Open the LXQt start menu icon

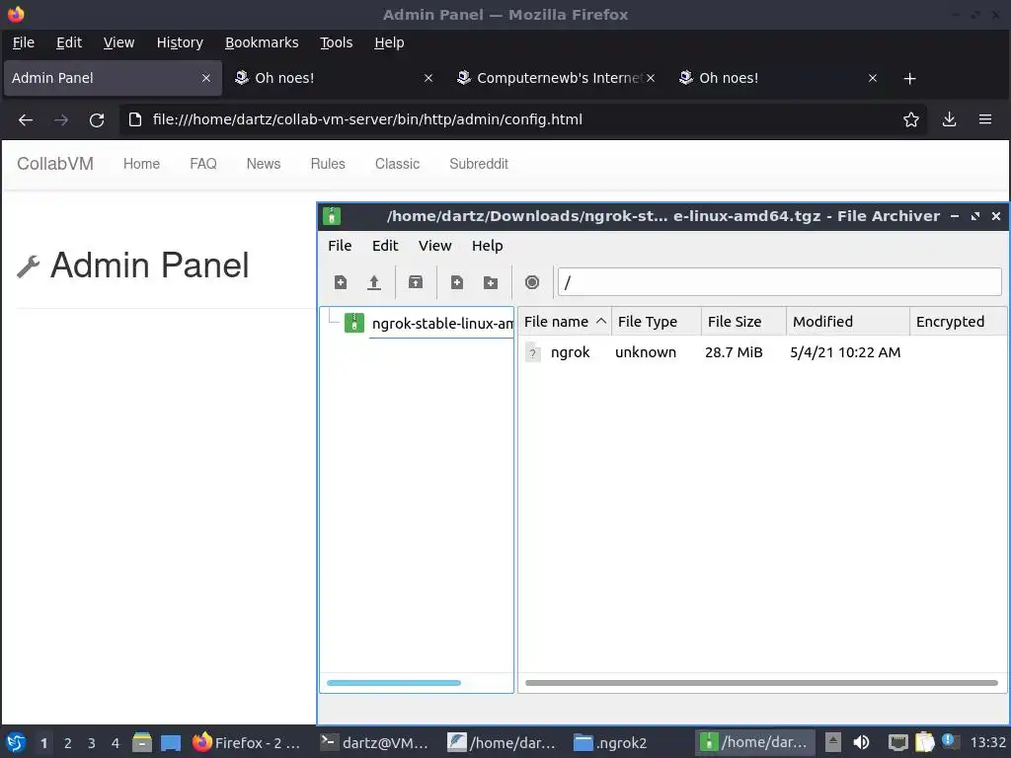coord(16,742)
